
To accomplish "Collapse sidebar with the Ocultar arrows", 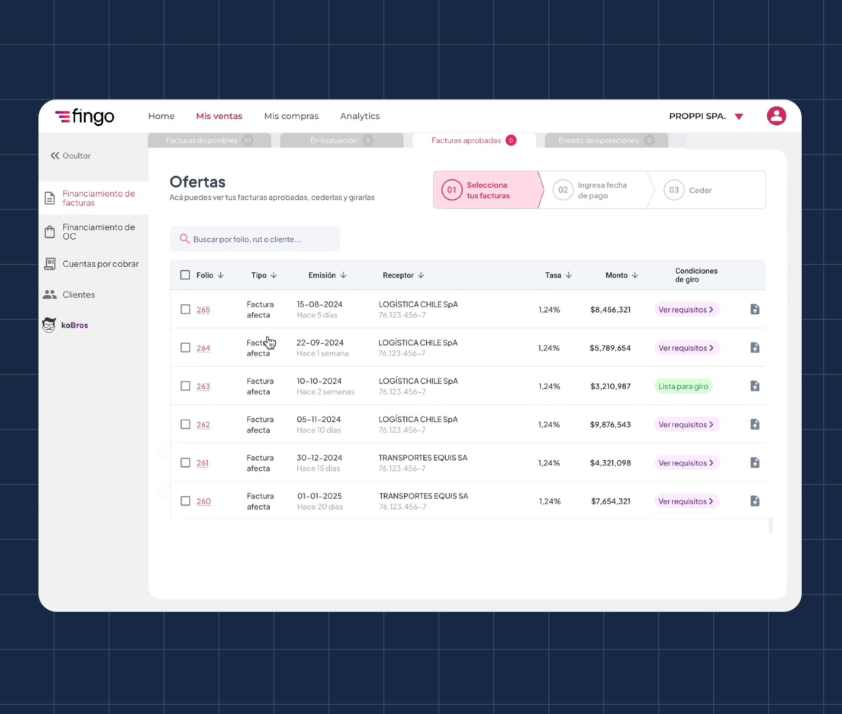I will pyautogui.click(x=55, y=156).
